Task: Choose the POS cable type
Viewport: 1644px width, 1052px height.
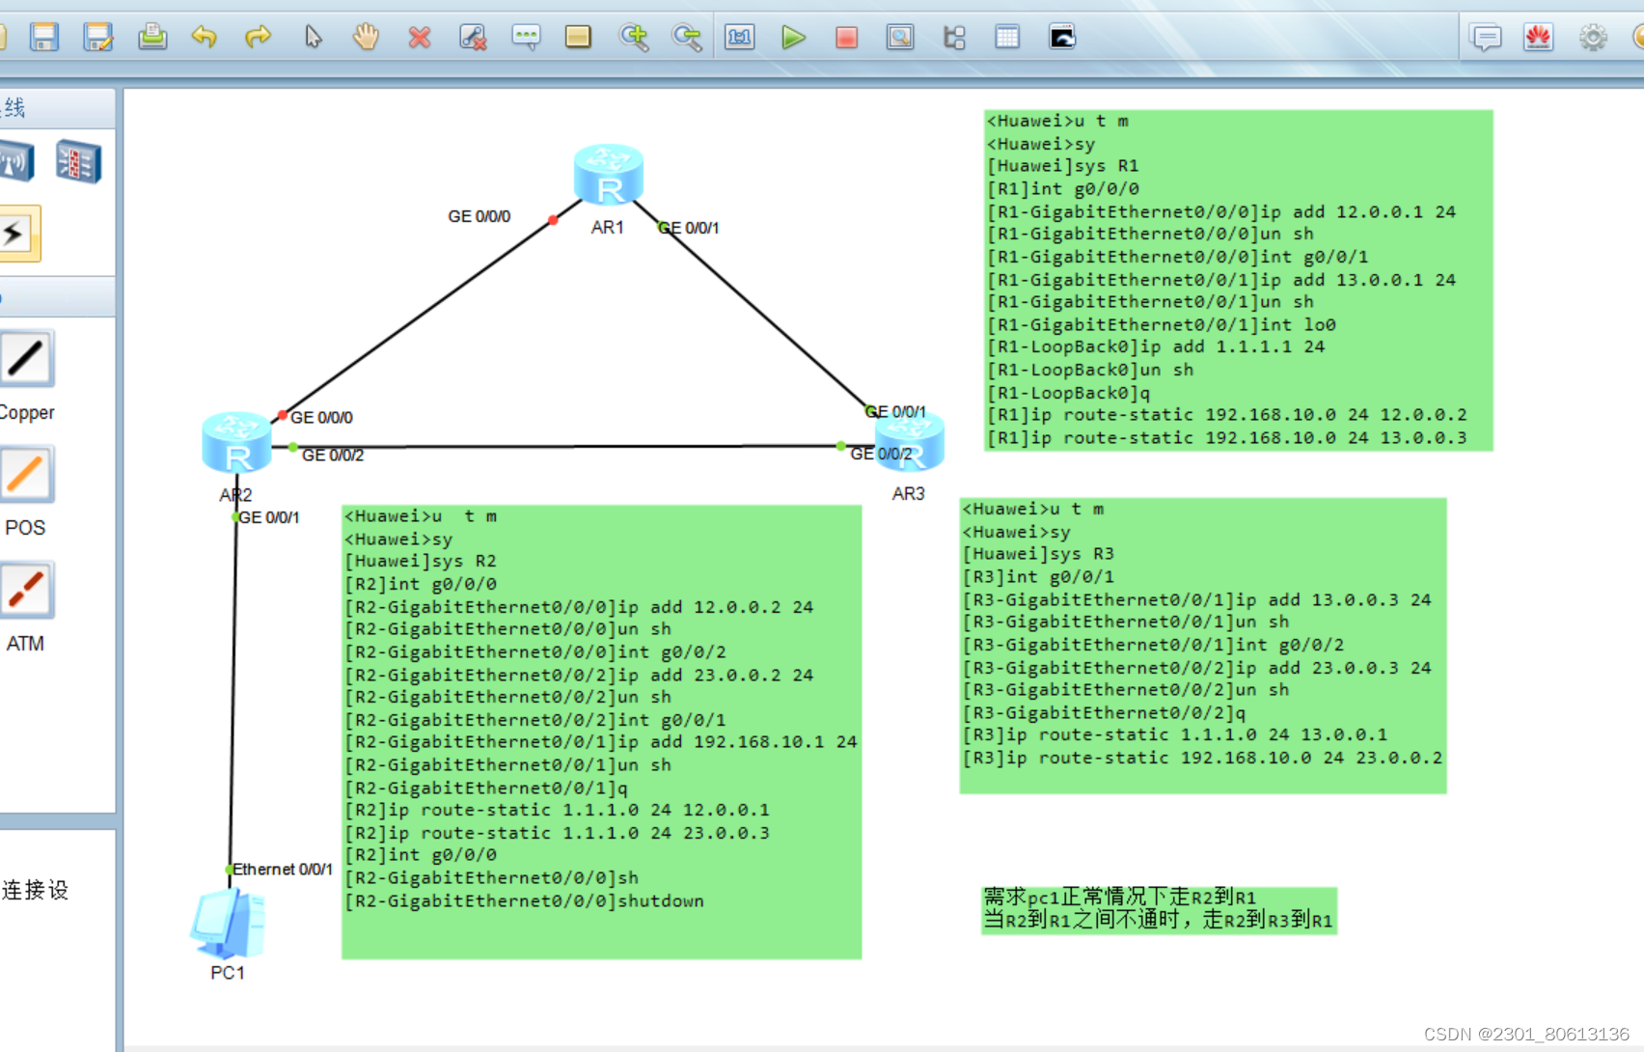Action: coord(26,475)
